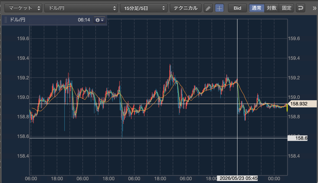Grab the panel drag handle beside ドル/円

(x=5, y=20)
